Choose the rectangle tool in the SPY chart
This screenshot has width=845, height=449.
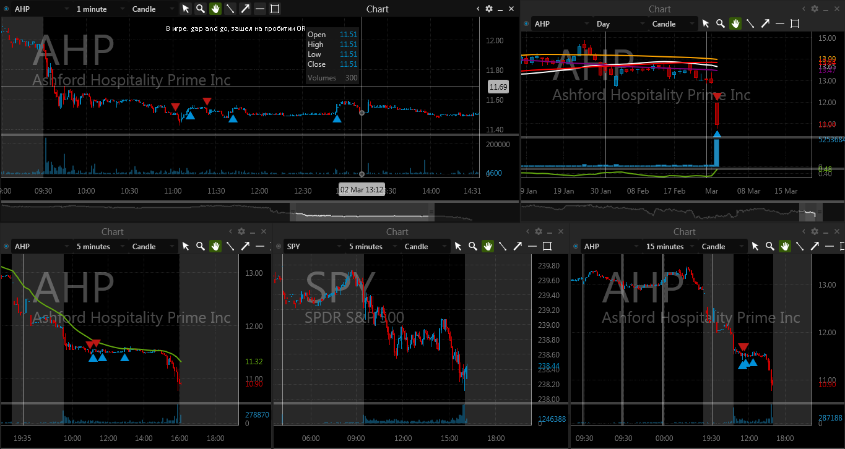[547, 246]
